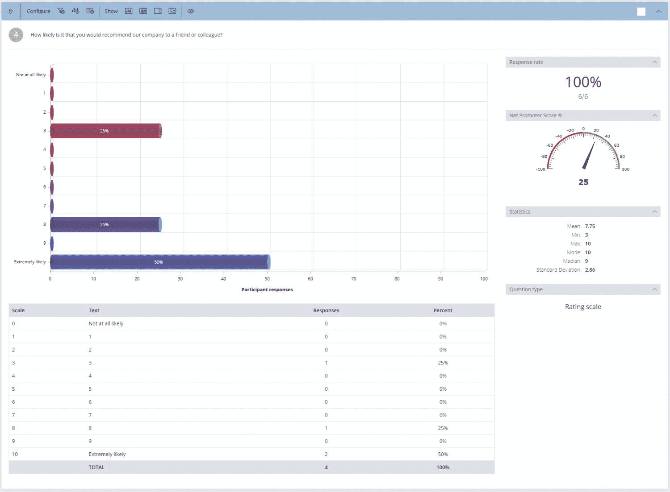This screenshot has width=670, height=492.
Task: Collapse the Statistics panel
Action: 654,211
